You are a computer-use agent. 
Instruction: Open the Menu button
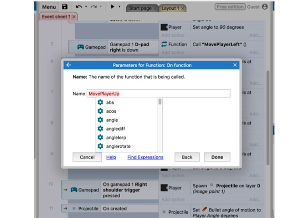(x=49, y=7)
